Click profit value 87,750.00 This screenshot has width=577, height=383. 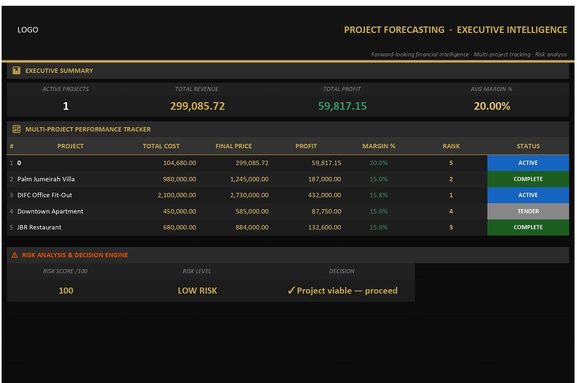327,211
